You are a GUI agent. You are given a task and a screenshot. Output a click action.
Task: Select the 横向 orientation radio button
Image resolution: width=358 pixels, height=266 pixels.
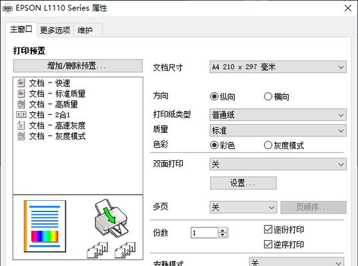click(268, 96)
